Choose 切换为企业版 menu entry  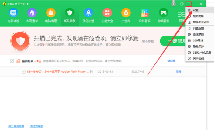(200, 22)
